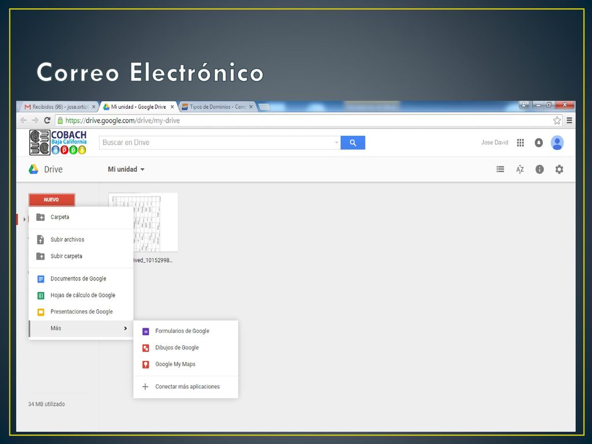The width and height of the screenshot is (592, 444).
Task: Close the Tipos de Dominios tab
Action: (x=251, y=107)
